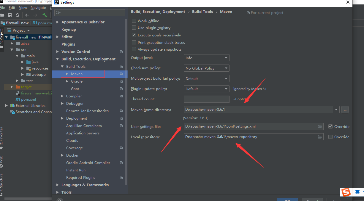Click the green Build hammer icon
364x201 pixels.
(x=45, y=15)
